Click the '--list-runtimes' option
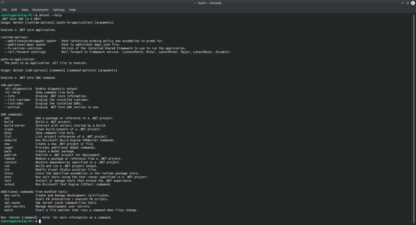416x225 pixels. 17,100
